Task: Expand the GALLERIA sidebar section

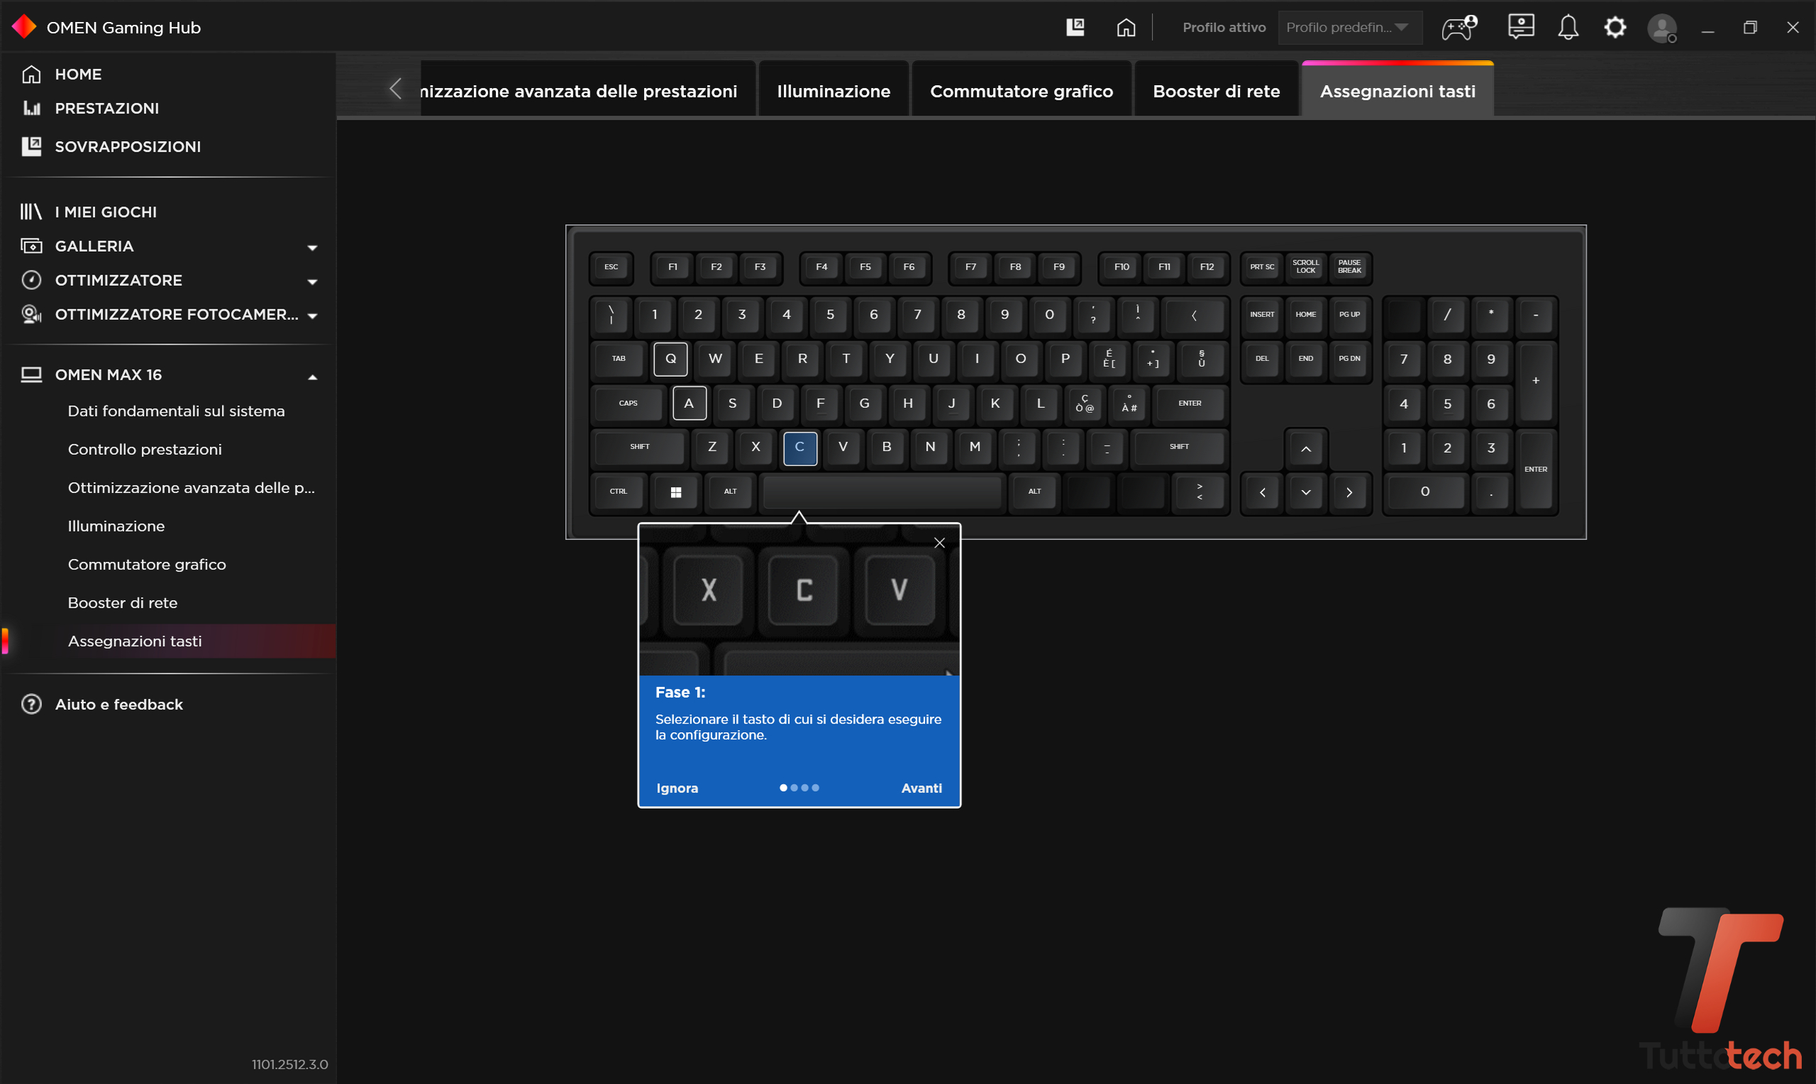Action: point(313,247)
